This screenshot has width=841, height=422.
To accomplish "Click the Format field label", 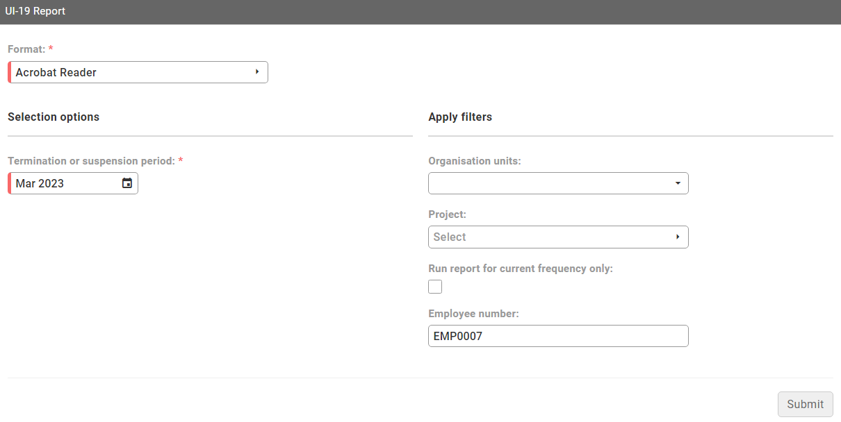I will (26, 50).
